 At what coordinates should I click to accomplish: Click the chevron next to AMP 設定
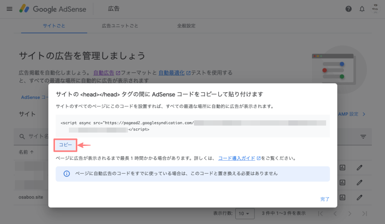[364, 114]
